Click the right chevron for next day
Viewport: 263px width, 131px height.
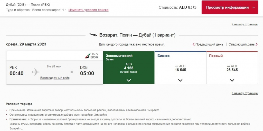click(x=257, y=44)
